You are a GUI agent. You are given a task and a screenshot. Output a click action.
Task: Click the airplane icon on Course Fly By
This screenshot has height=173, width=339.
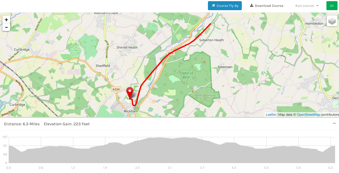pyautogui.click(x=214, y=5)
